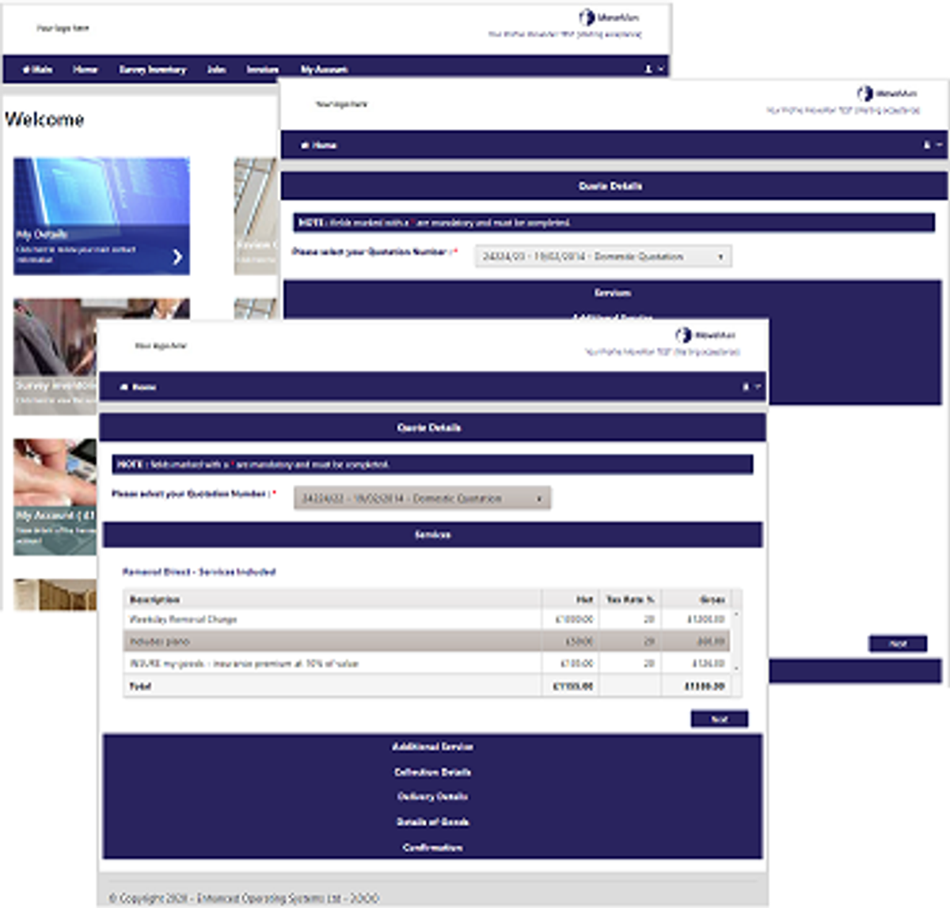
Task: Click 'Your logo here' placeholder in Welcome window
Action: pyautogui.click(x=63, y=28)
